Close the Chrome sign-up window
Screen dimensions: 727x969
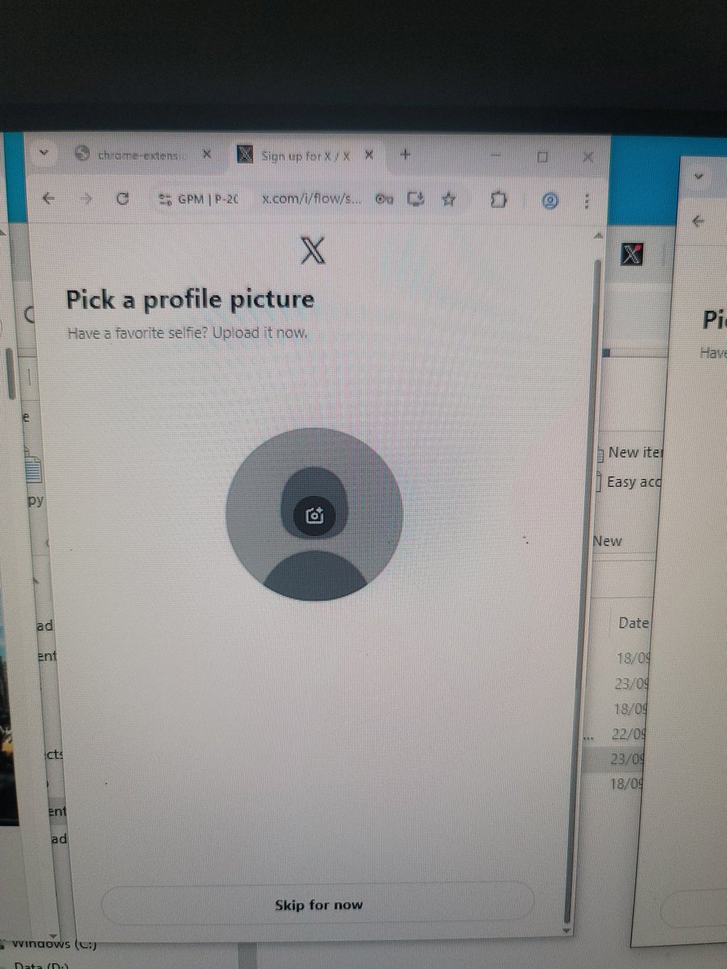point(588,156)
